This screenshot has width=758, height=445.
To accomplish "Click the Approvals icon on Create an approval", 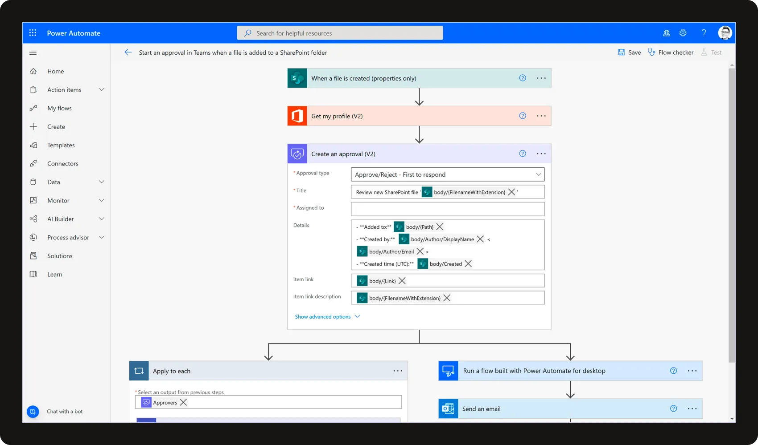I will pyautogui.click(x=297, y=154).
